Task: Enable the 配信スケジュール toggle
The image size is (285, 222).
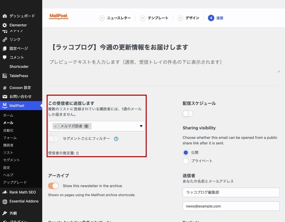Action: pos(188,113)
